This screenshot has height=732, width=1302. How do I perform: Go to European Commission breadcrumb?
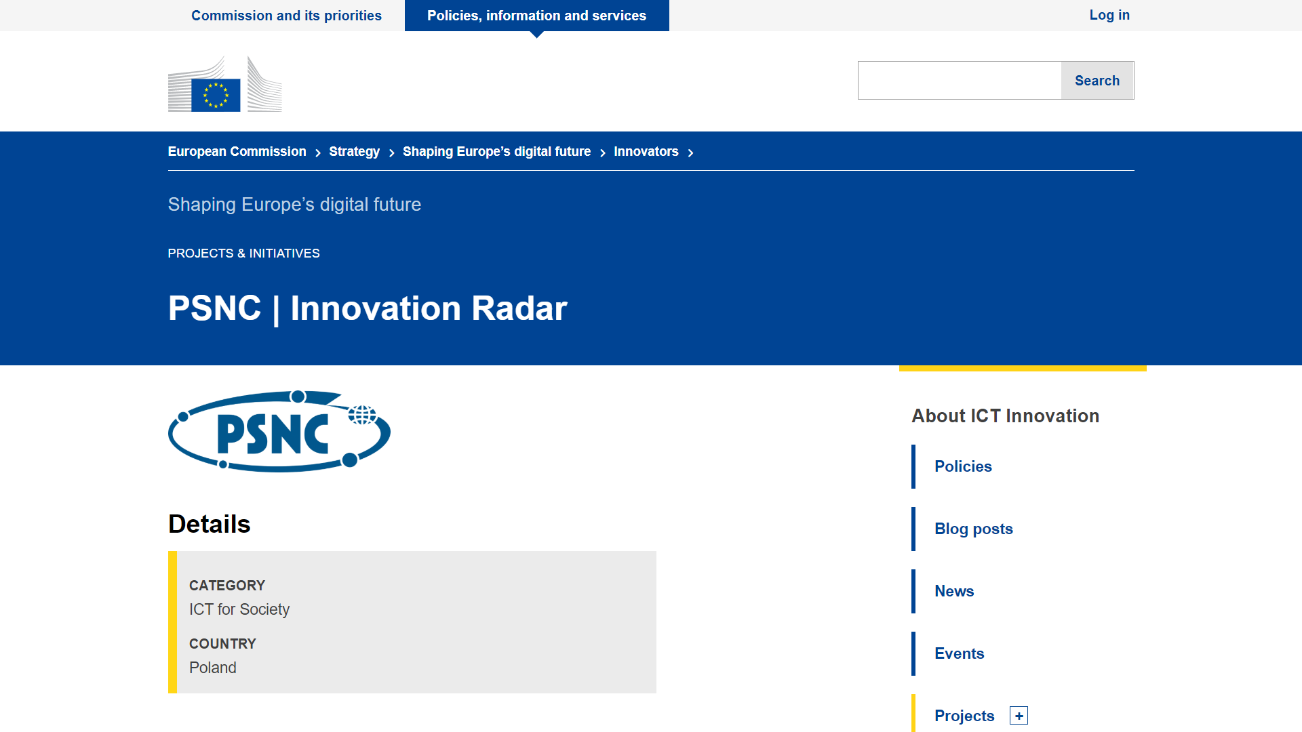coord(237,152)
